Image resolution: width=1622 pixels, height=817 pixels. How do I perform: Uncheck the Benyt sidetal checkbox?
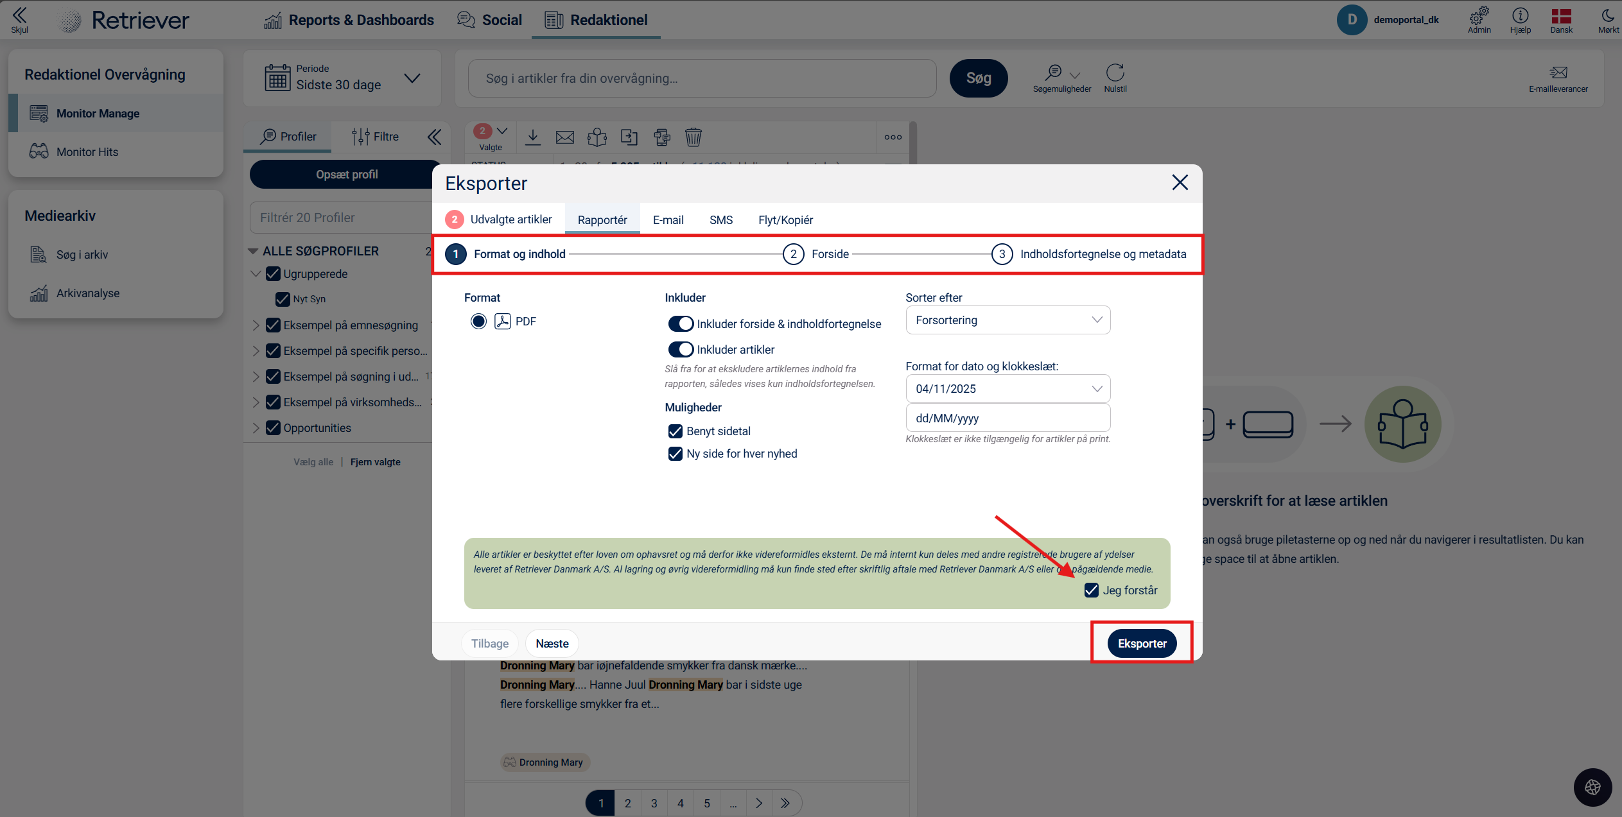coord(675,431)
